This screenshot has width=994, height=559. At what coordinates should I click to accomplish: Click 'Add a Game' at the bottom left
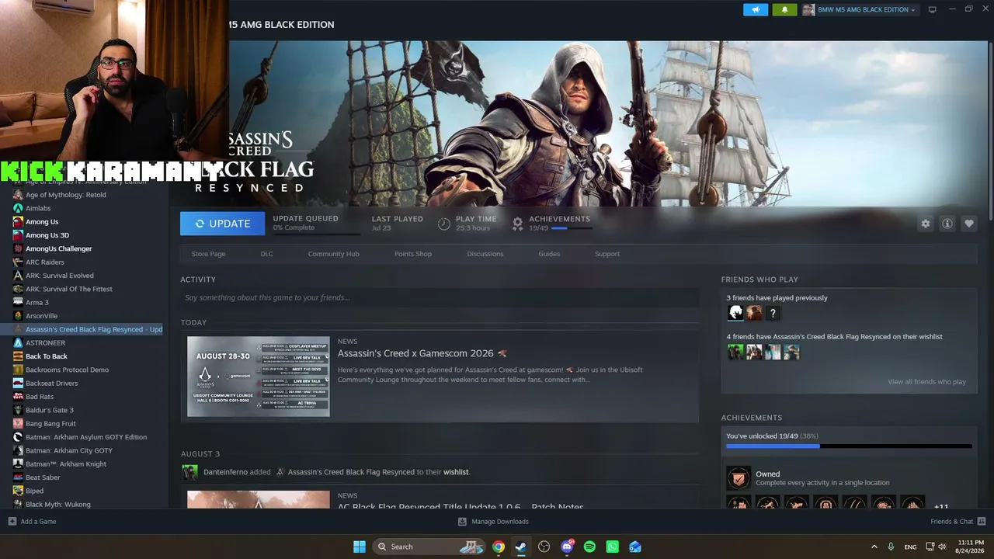[33, 522]
